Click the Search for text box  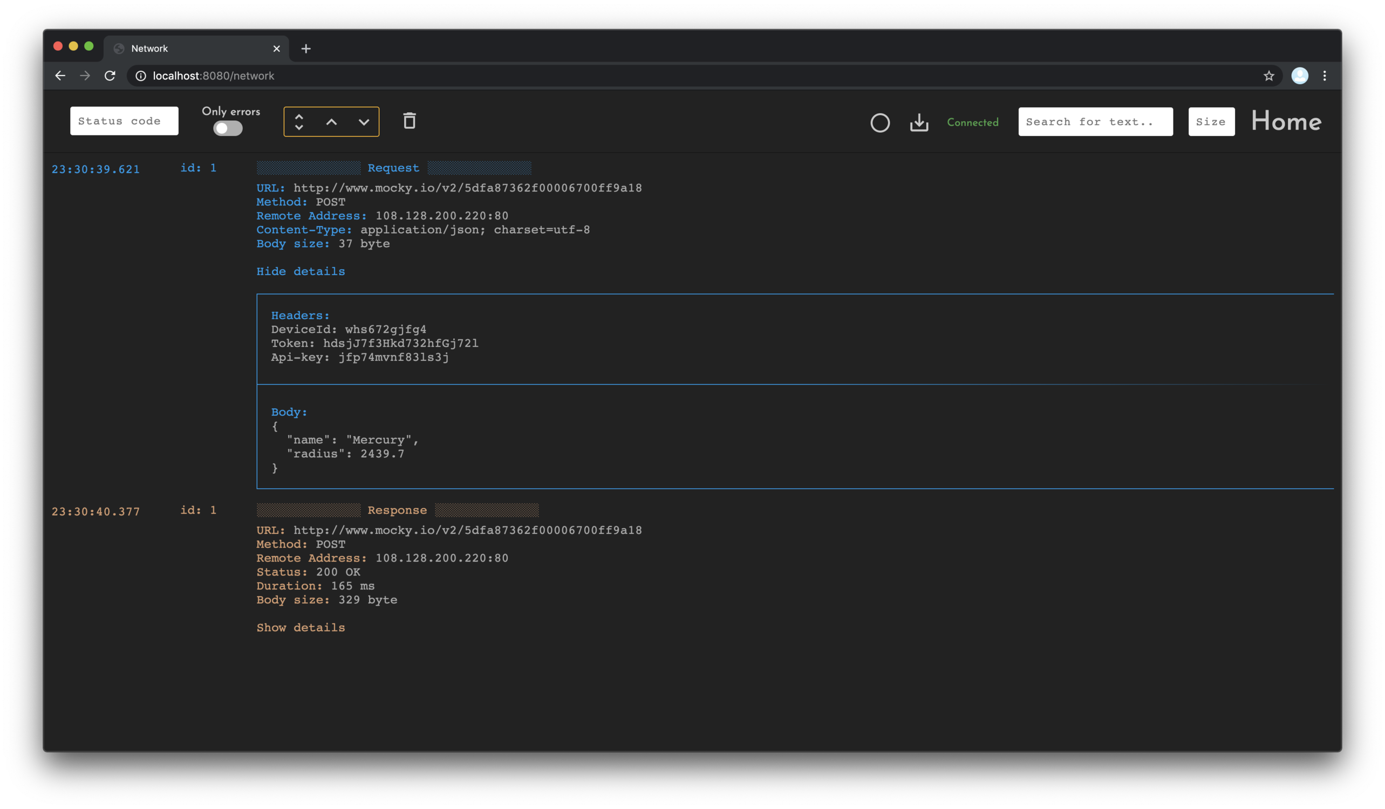click(1095, 122)
